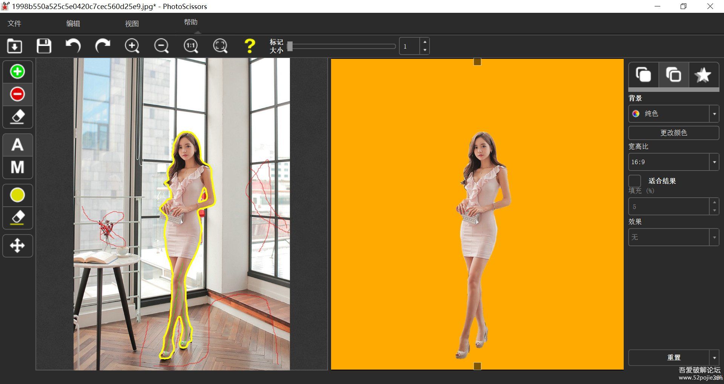Undo the last action

click(73, 46)
